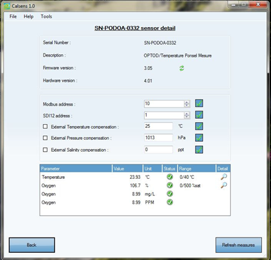The image size is (271, 260).
Task: Apply the external temperature compensation check button
Action: (199, 126)
